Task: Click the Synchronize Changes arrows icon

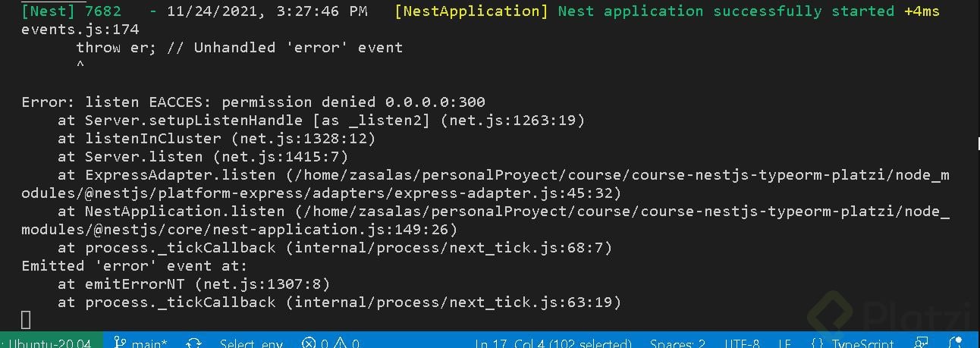Action: click(x=193, y=343)
